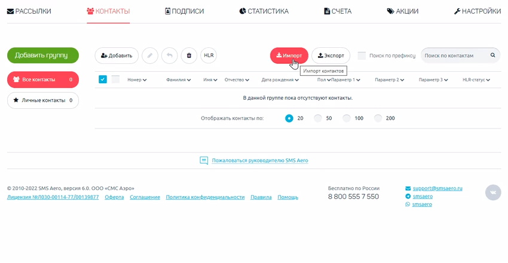Open the Контакты tab
This screenshot has width=508, height=263.
pos(108,11)
